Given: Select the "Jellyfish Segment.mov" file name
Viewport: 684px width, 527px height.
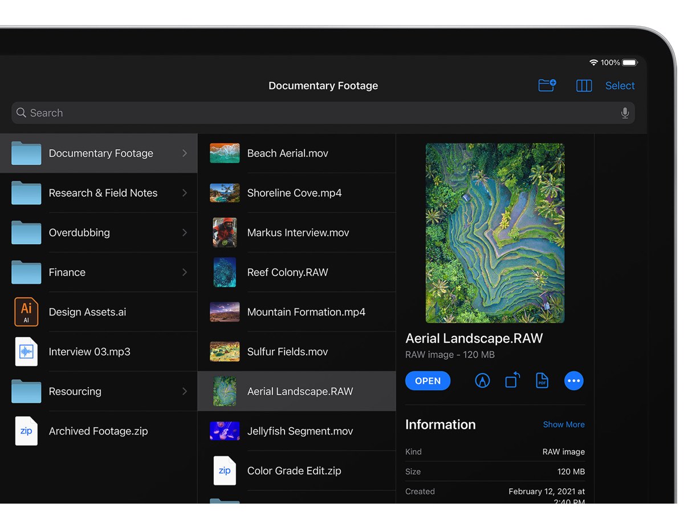Looking at the screenshot, I should 300,431.
